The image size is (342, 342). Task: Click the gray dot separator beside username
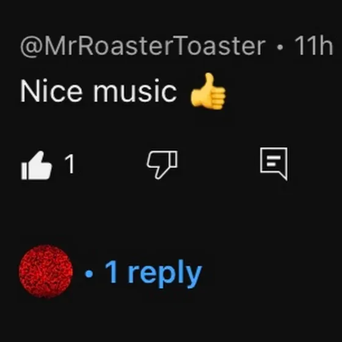tap(280, 48)
